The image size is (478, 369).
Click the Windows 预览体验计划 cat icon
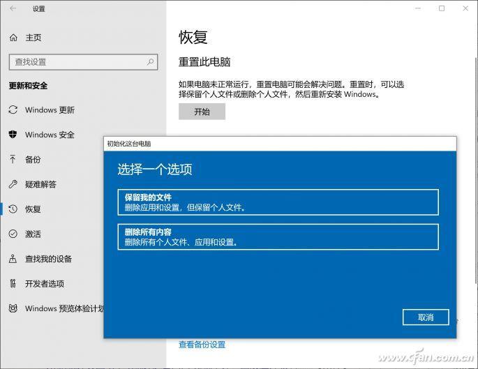pyautogui.click(x=13, y=308)
